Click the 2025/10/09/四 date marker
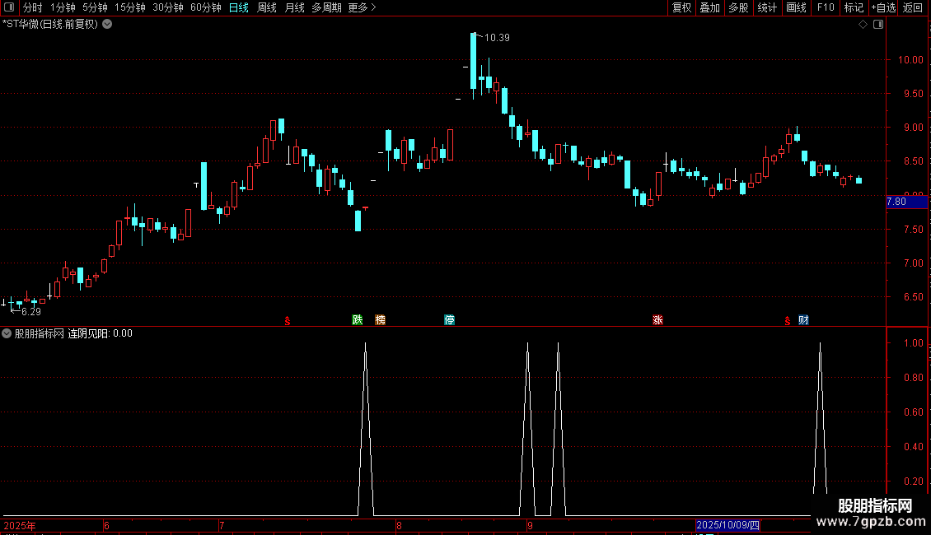931x535 pixels. pyautogui.click(x=727, y=525)
